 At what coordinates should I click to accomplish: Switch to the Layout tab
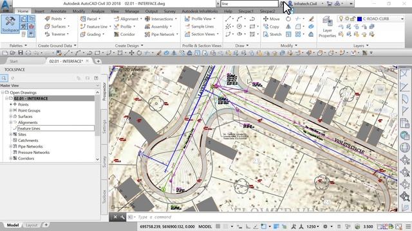(32, 225)
